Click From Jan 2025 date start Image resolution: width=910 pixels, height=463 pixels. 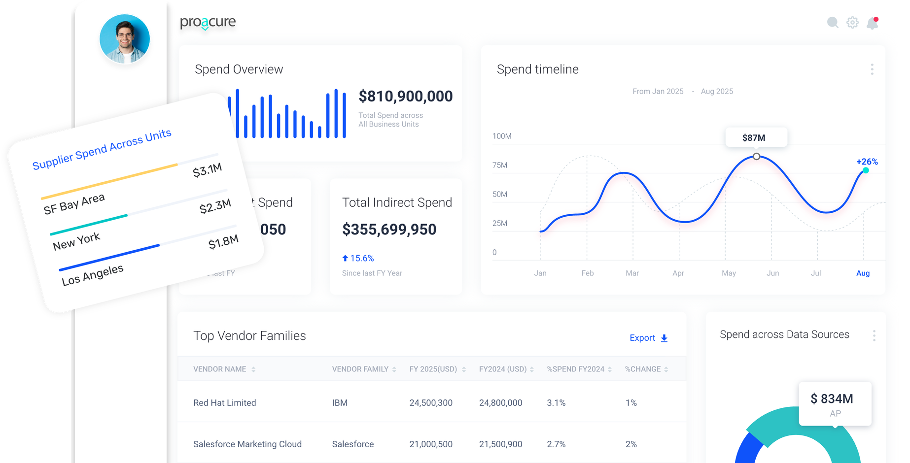point(658,91)
